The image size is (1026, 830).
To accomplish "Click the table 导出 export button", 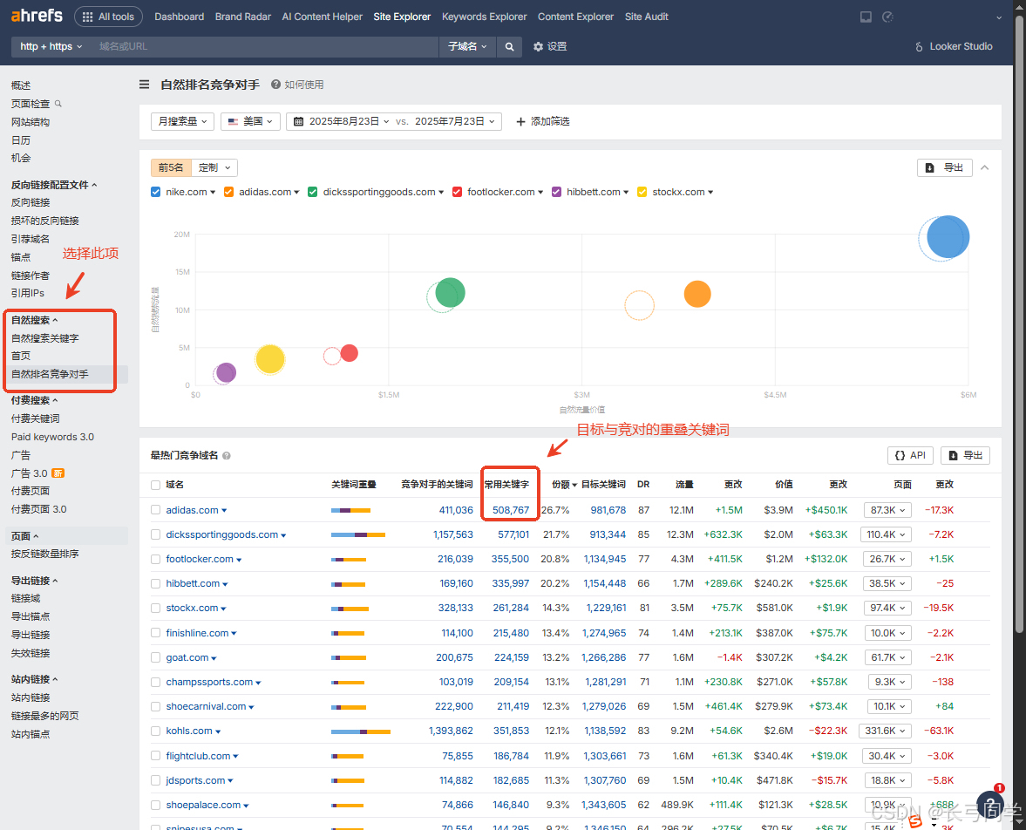I will coord(965,456).
